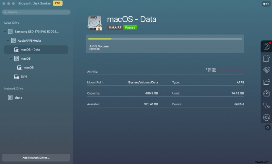Click the Capacity label
Image resolution: width=272 pixels, height=164 pixels.
pos(93,93)
